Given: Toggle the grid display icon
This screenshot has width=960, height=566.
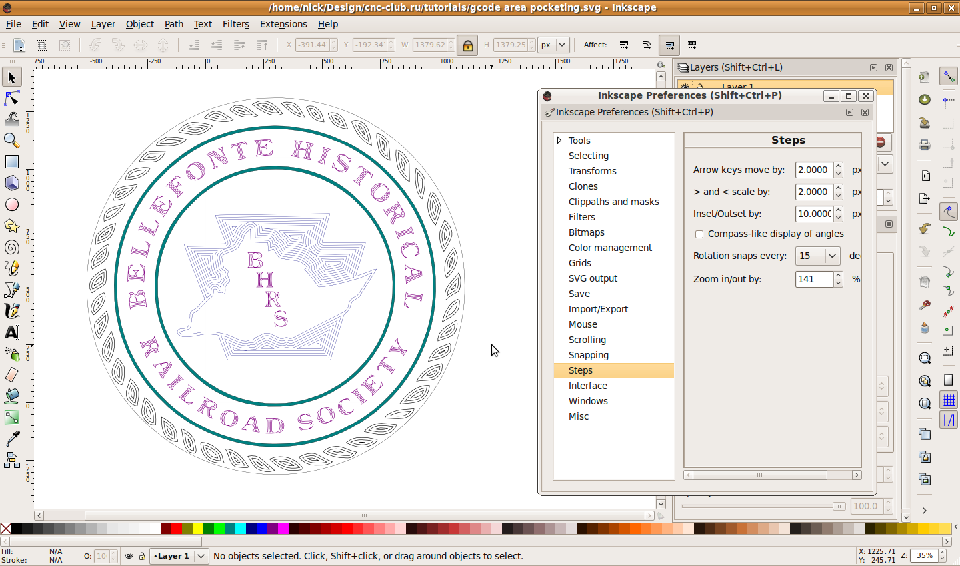Looking at the screenshot, I should coord(949,400).
